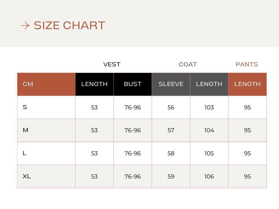Select the pants LENGTH rust header cell
279x209 pixels.
tap(247, 84)
